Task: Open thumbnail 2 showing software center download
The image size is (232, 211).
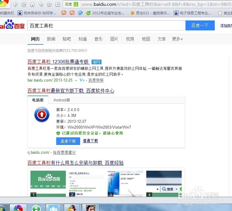Action: tap(87, 184)
